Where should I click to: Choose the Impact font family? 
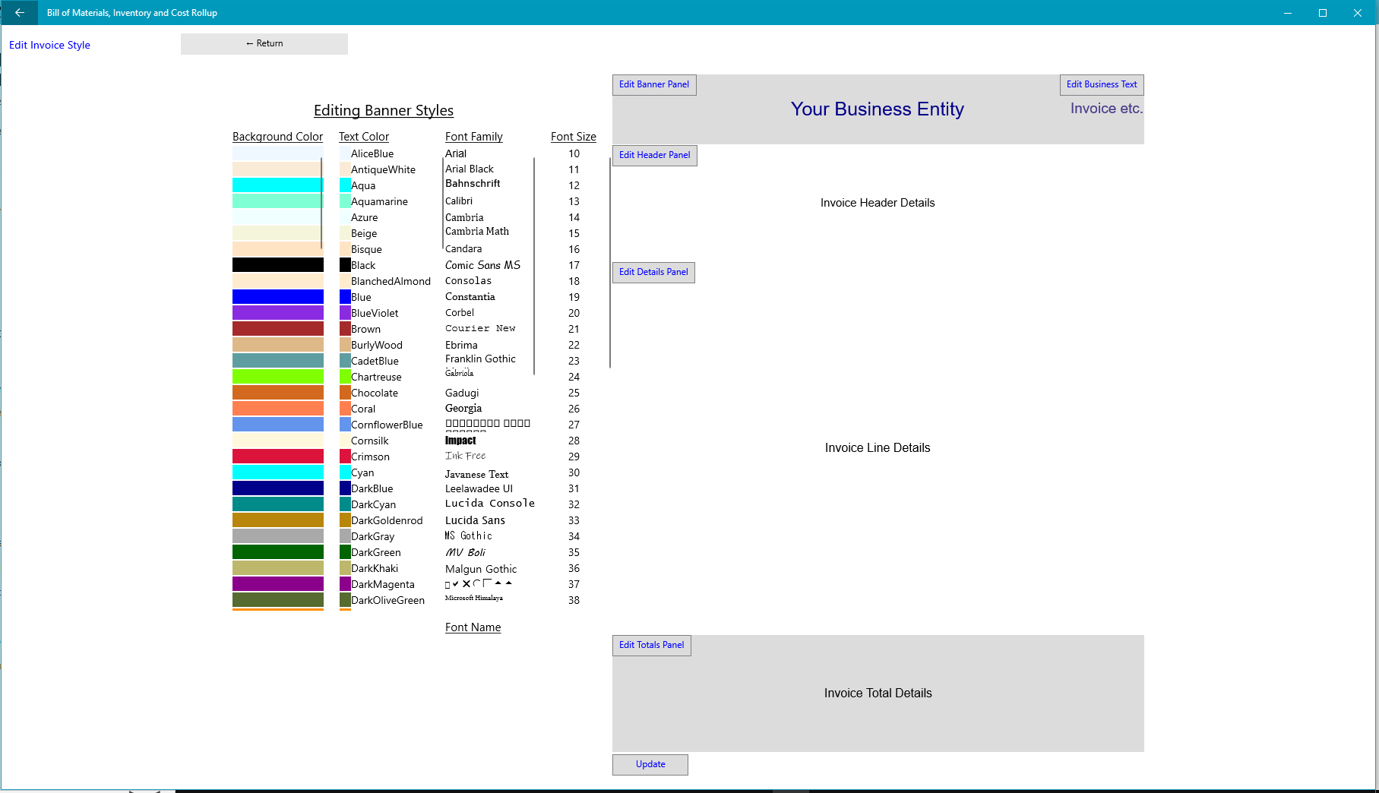[x=460, y=441]
